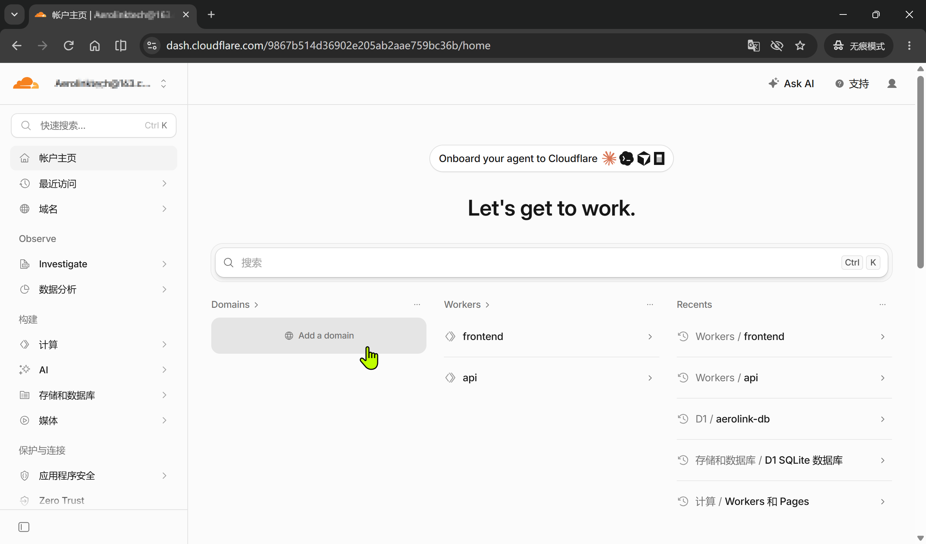926x544 pixels.
Task: Open the Domains section link
Action: pos(235,304)
